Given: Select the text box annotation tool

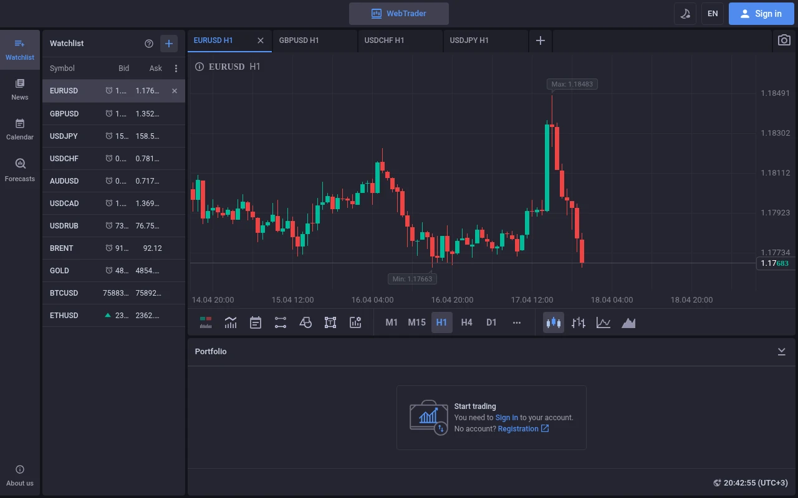Looking at the screenshot, I should click(330, 322).
